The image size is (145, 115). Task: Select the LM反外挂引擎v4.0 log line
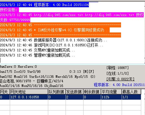pyautogui.click(x=55, y=30)
